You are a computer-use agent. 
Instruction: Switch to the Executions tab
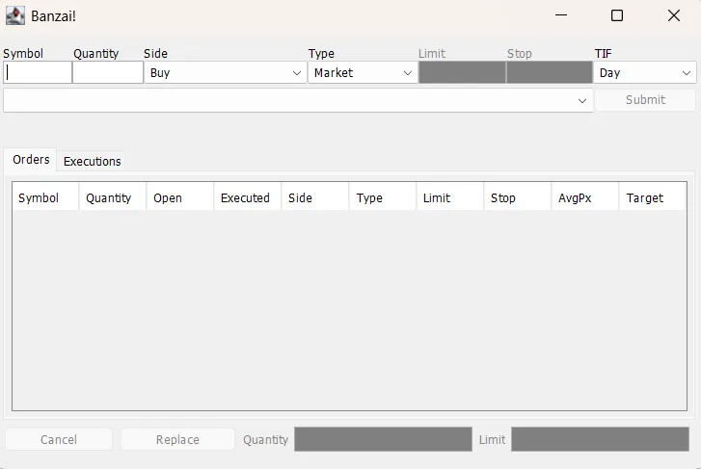(93, 161)
